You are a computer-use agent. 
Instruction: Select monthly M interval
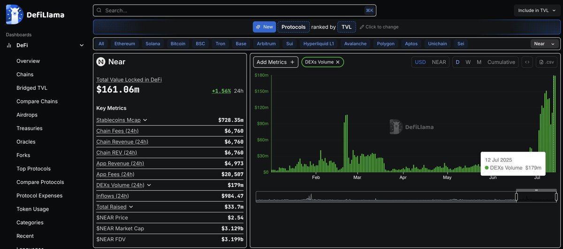click(479, 62)
